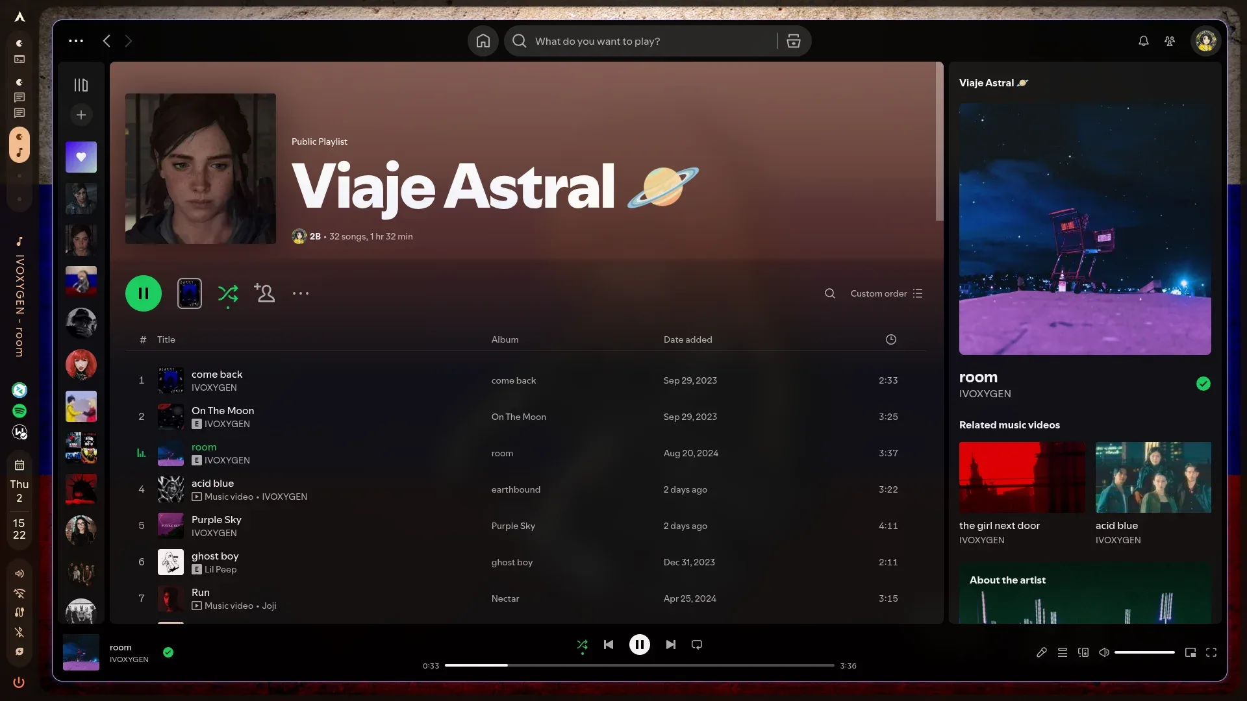Open lyrics microphone icon
This screenshot has width=1247, height=701.
pos(1041,652)
